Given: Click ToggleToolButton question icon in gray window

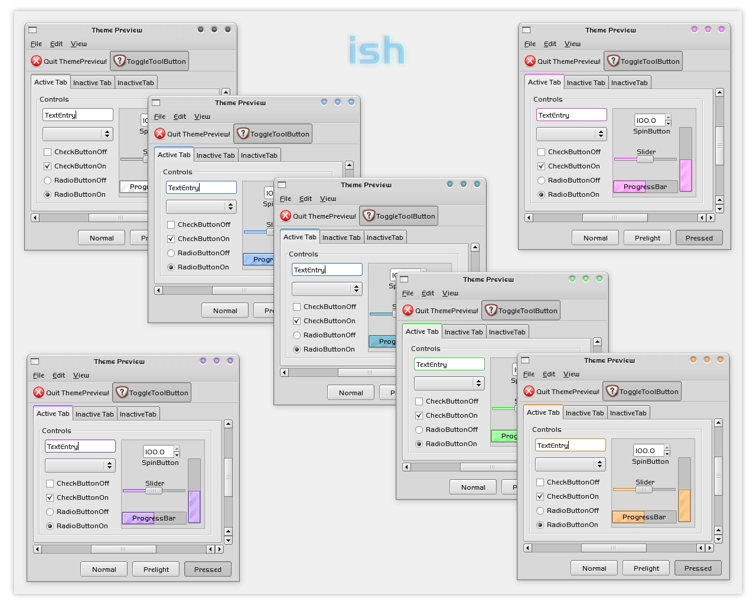Looking at the screenshot, I should 119,60.
